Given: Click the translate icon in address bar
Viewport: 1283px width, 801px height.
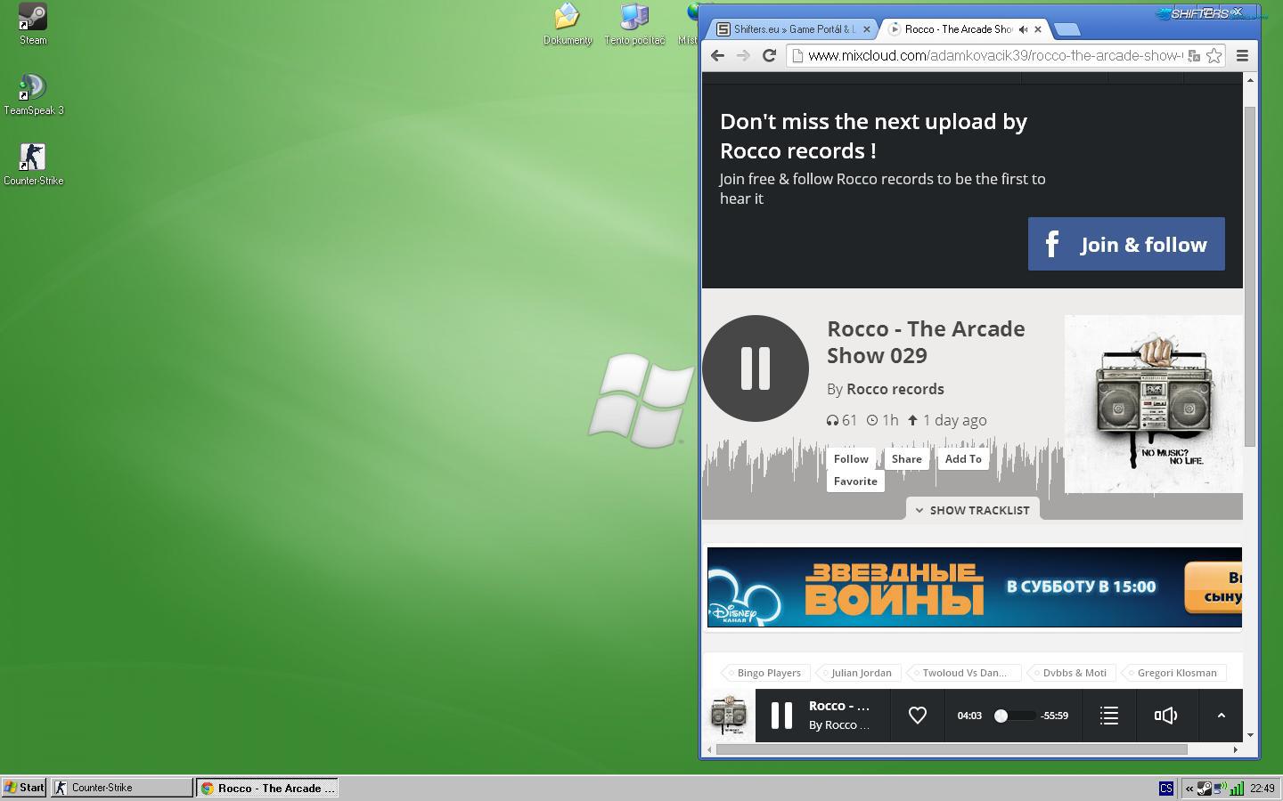Looking at the screenshot, I should point(1194,55).
